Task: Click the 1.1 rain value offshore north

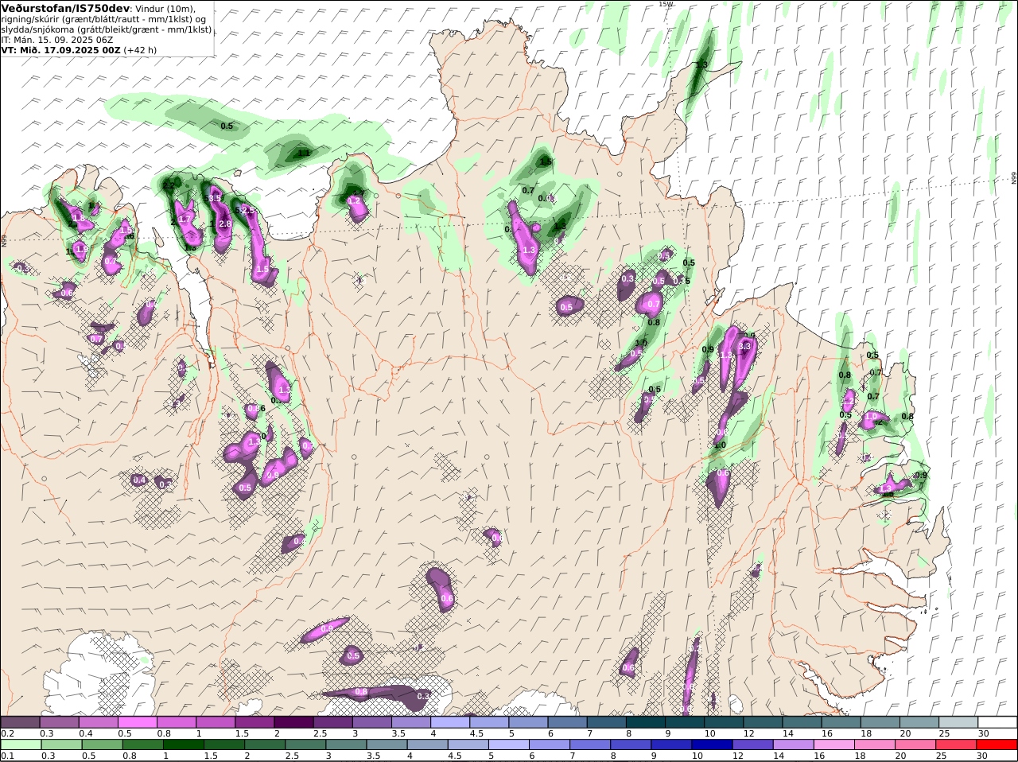Action: [x=304, y=153]
